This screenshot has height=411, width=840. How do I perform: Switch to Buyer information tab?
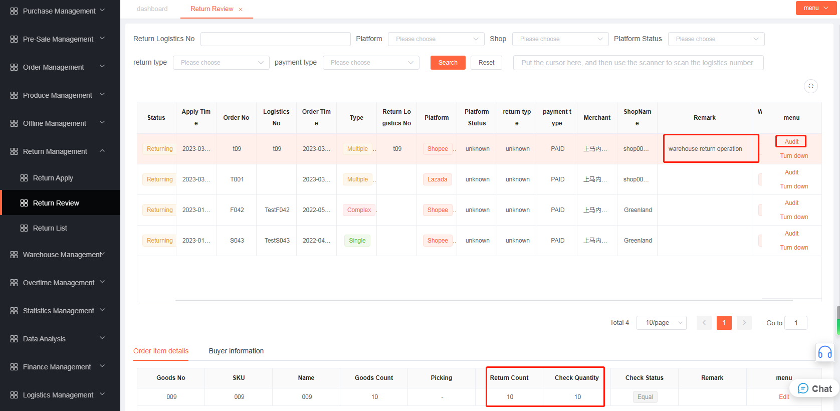[x=236, y=351]
